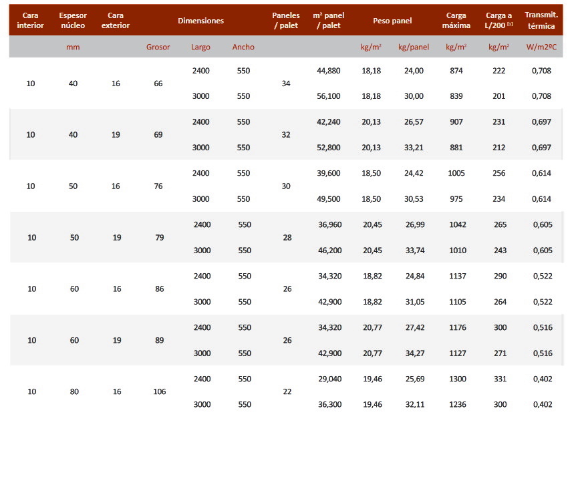This screenshot has height=491, width=574.
Task: Click the Paneles / palet header
Action: tap(286, 20)
